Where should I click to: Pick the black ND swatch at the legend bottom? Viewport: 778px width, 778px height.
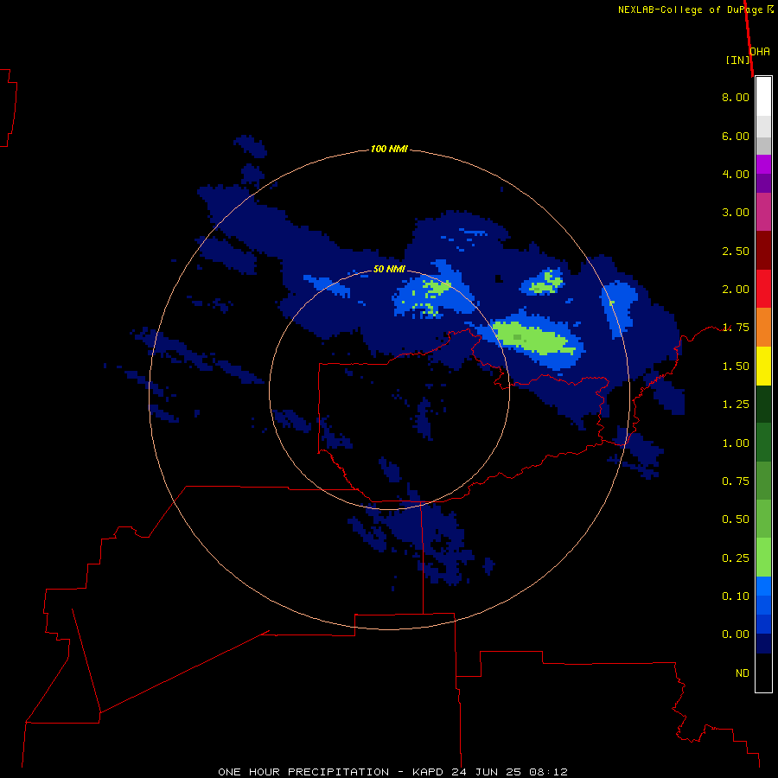pos(763,673)
